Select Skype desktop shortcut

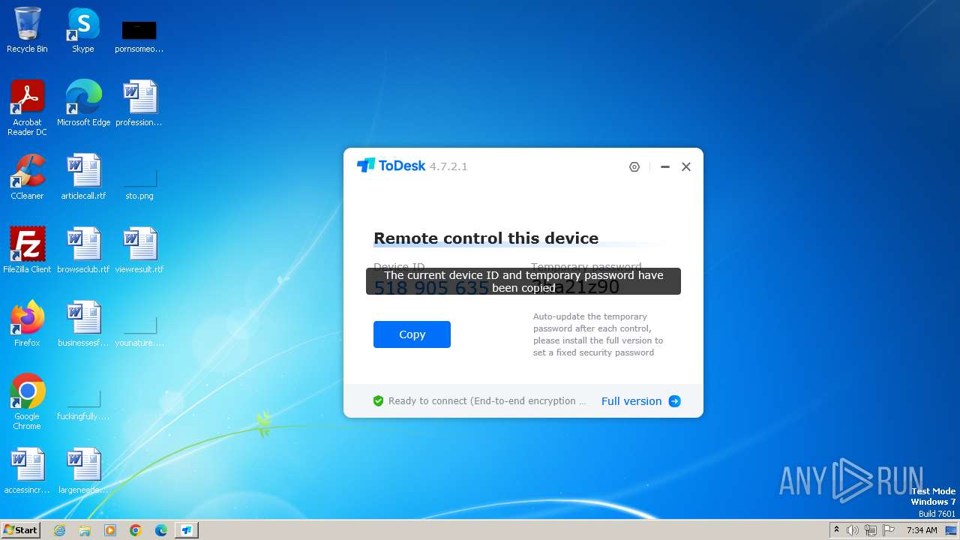coord(83,30)
